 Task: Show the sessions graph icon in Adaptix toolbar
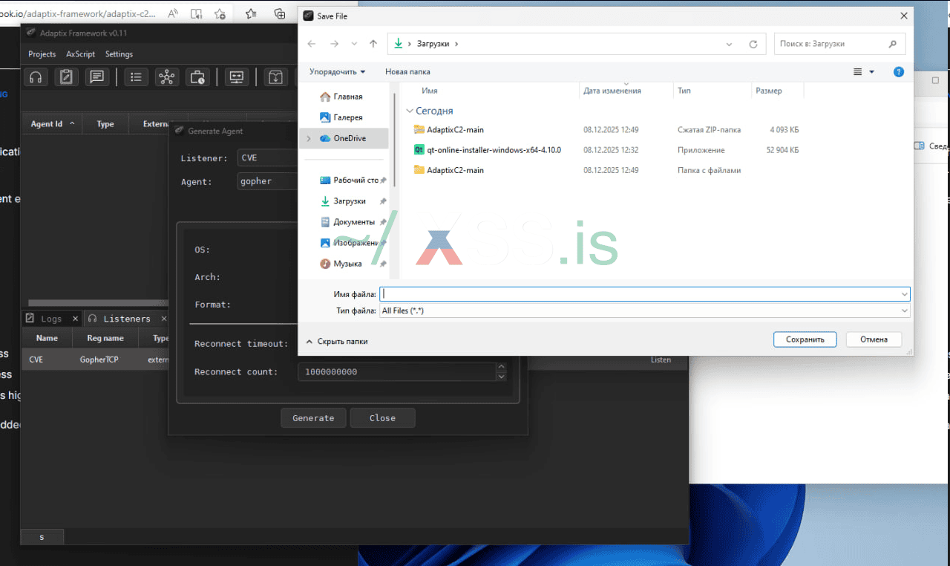click(167, 77)
